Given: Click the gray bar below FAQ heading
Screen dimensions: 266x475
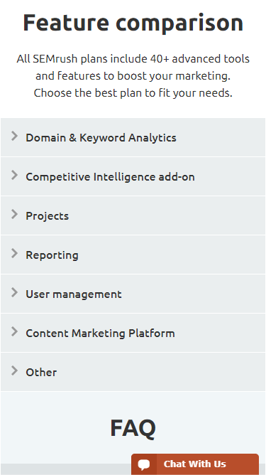Looking at the screenshot, I should [65, 469].
